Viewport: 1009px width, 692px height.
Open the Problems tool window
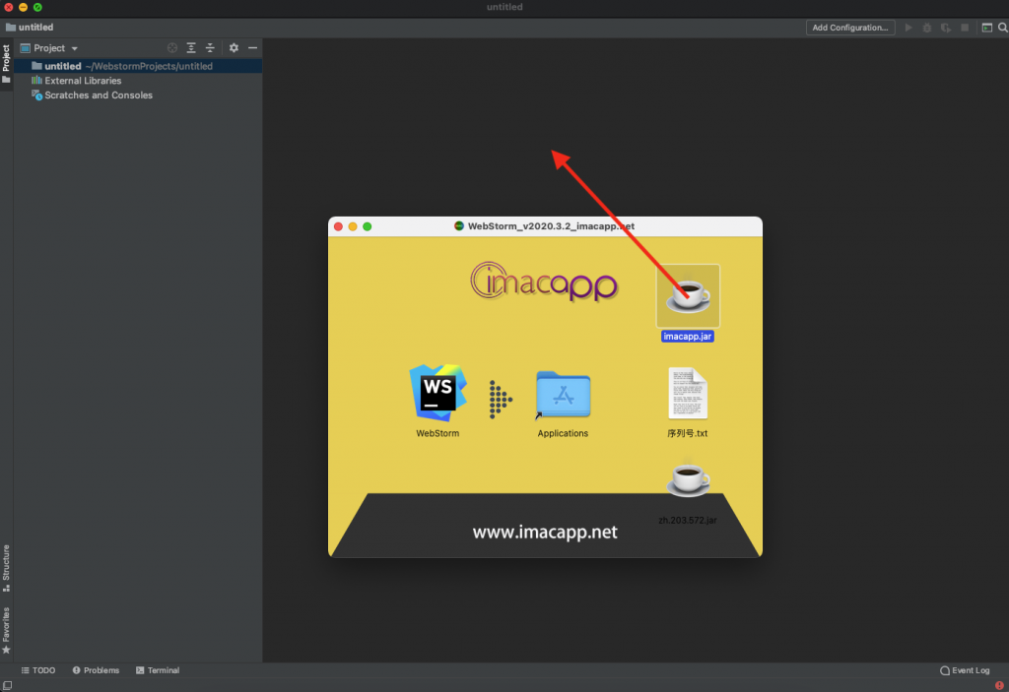click(96, 670)
